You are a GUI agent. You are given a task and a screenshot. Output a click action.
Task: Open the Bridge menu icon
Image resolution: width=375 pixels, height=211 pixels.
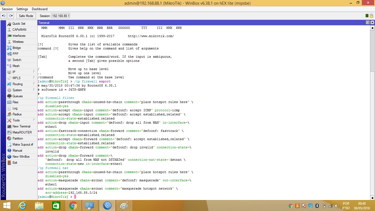[x=9, y=48]
